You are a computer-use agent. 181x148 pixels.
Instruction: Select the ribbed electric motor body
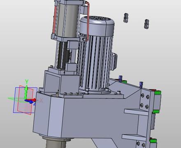click(96, 62)
